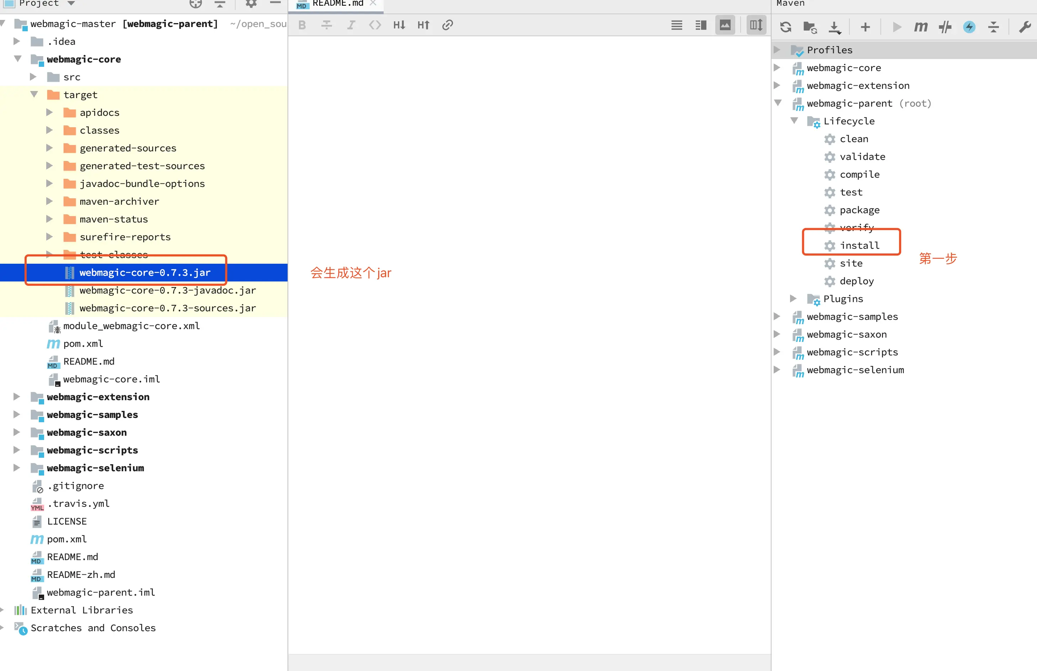Click the add Maven project plus icon

coord(865,27)
